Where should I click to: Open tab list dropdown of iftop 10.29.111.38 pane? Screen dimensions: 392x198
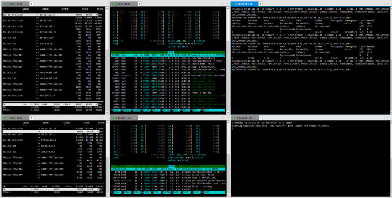(106, 4)
